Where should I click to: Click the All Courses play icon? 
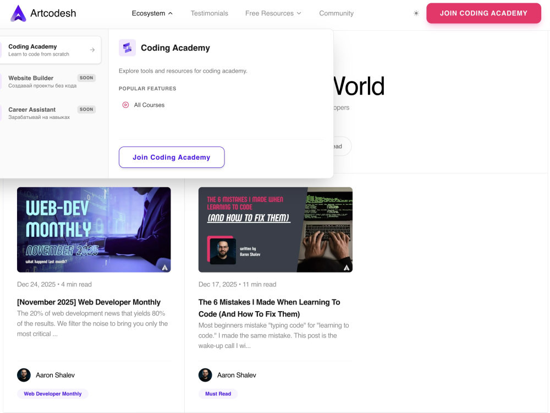125,105
